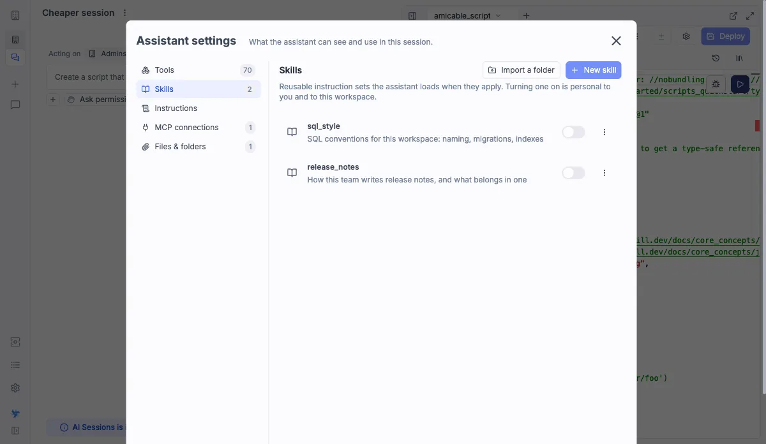Open the history clock icon
Image resolution: width=766 pixels, height=444 pixels.
coord(716,58)
